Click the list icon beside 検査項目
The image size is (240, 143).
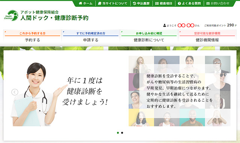[x=157, y=3]
